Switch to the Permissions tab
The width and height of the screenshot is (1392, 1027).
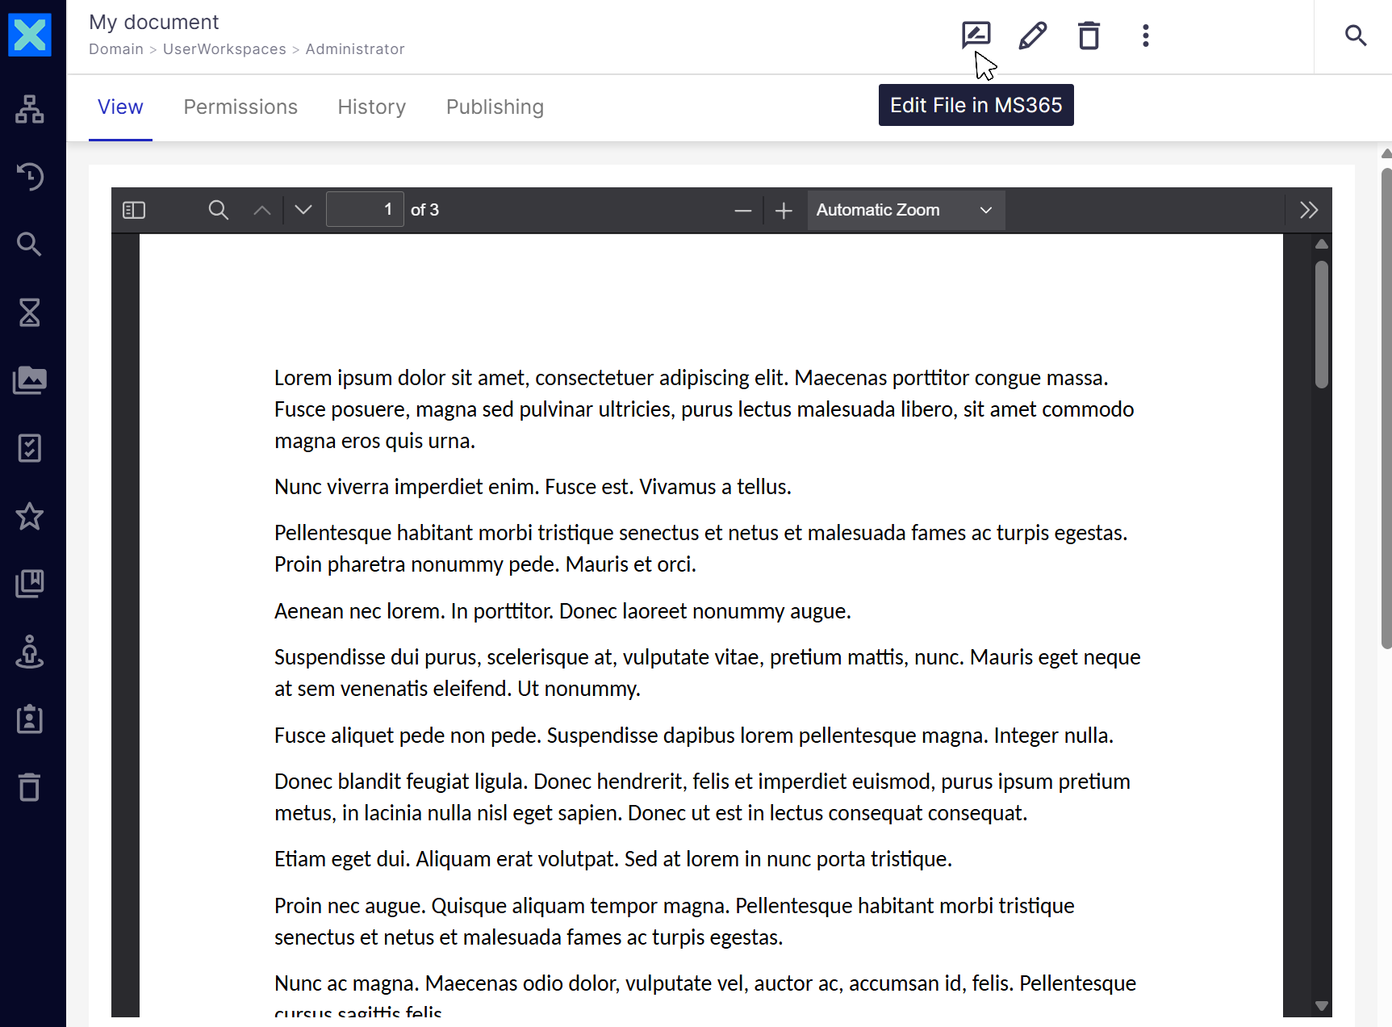coord(240,107)
